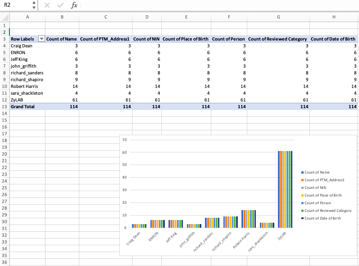Select column A header

pyautogui.click(x=27, y=17)
